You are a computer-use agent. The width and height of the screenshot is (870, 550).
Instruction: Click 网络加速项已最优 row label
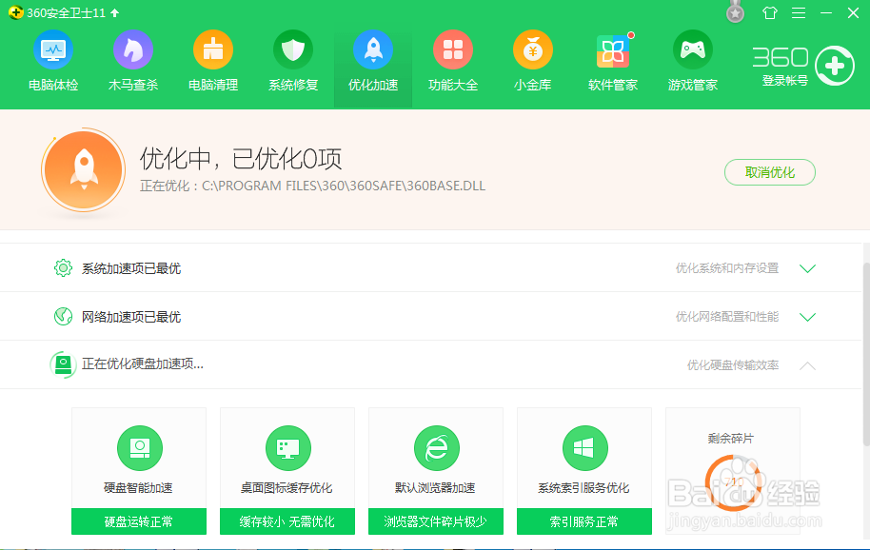[x=131, y=317]
